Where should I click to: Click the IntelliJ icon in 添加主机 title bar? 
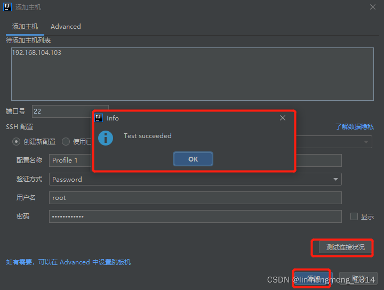(7, 7)
